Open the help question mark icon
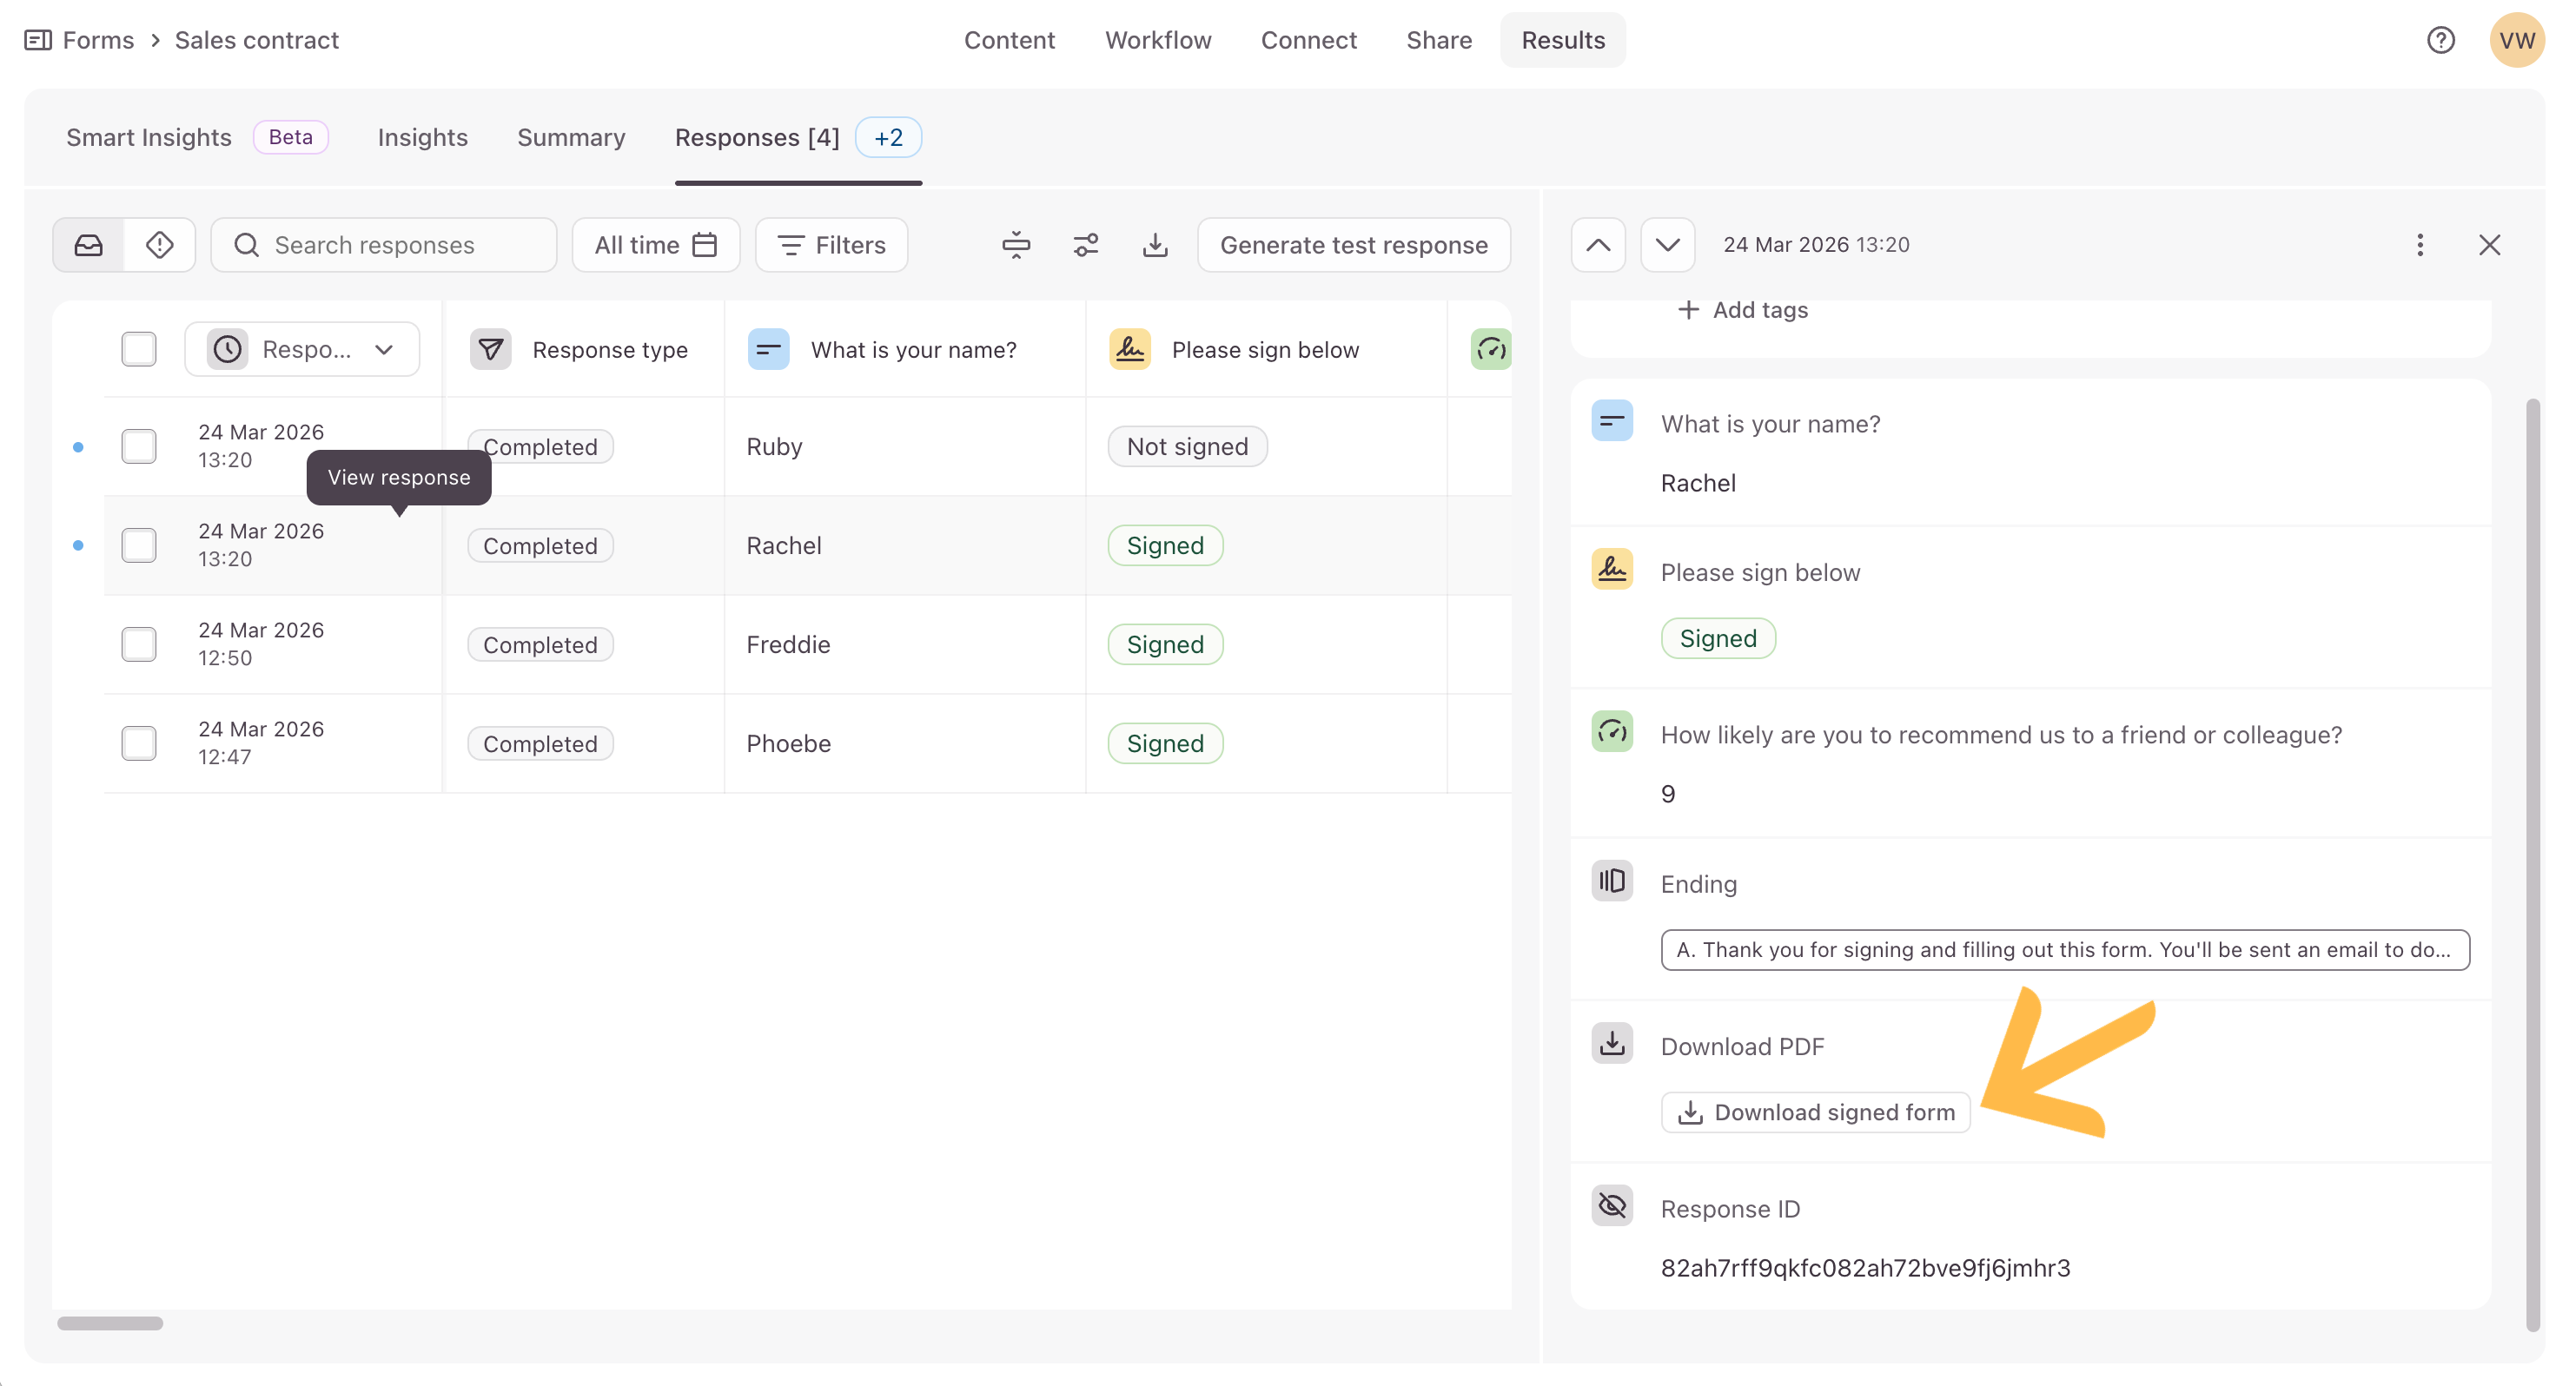This screenshot has width=2556, height=1386. coord(2441,40)
